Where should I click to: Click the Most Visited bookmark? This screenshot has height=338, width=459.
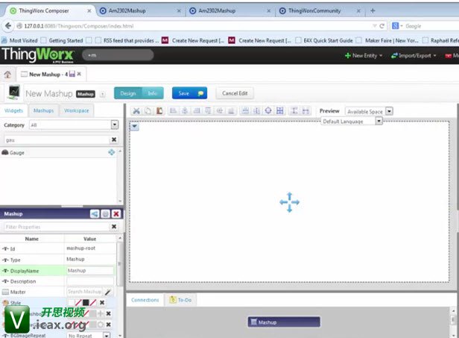pos(19,40)
